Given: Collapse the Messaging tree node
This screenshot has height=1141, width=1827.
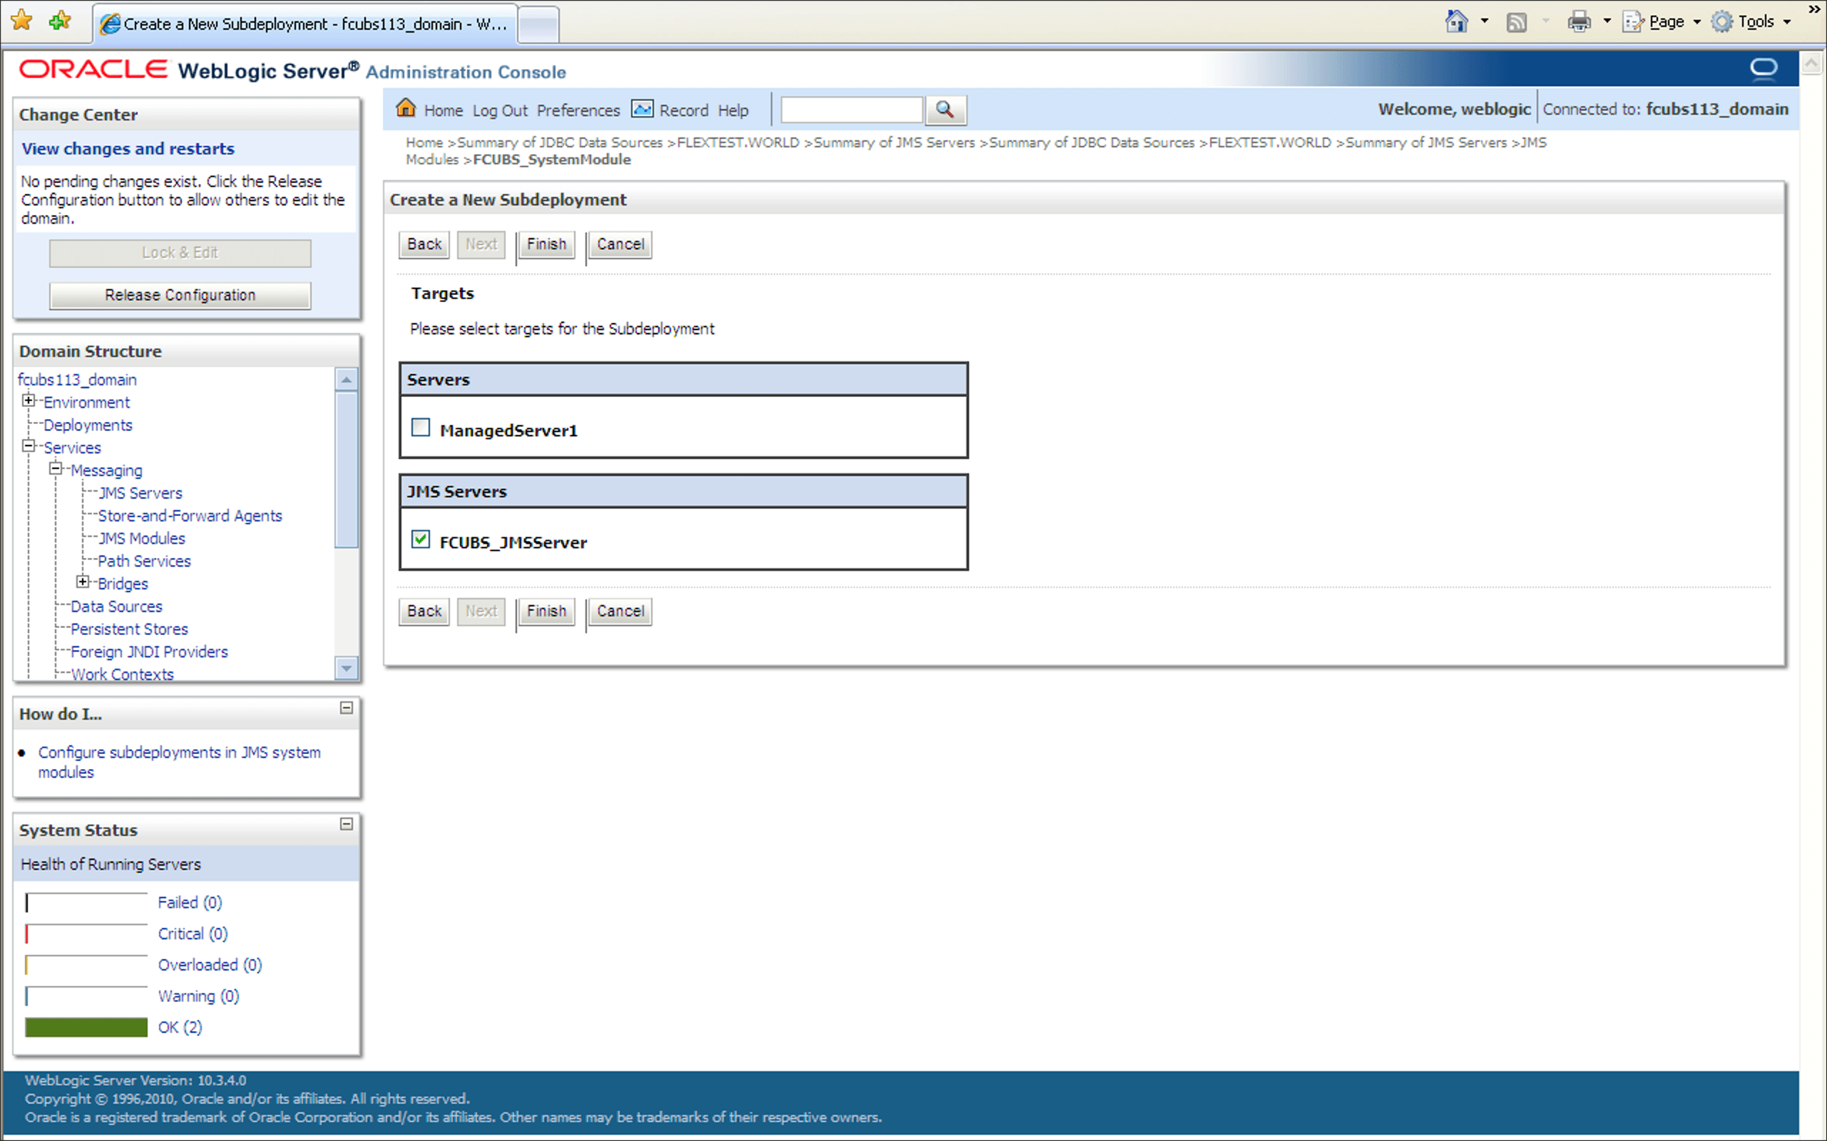Looking at the screenshot, I should click(x=56, y=469).
